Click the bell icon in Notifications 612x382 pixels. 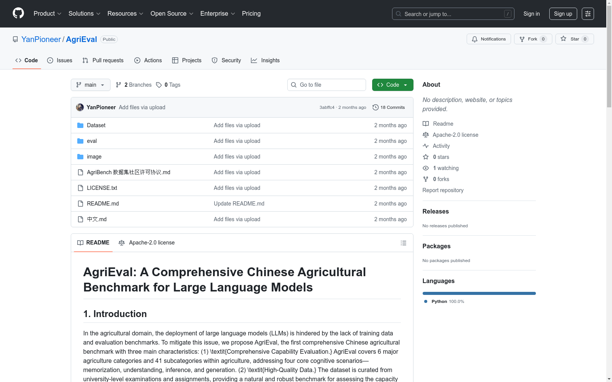click(475, 39)
